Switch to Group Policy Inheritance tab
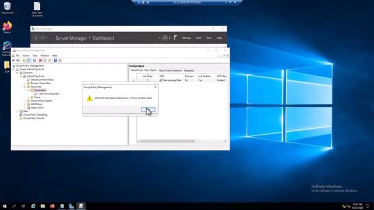The height and width of the screenshot is (210, 374). (x=170, y=71)
